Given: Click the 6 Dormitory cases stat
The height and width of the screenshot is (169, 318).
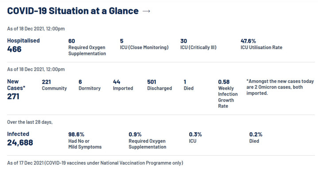Looking at the screenshot, I should click(x=89, y=85).
